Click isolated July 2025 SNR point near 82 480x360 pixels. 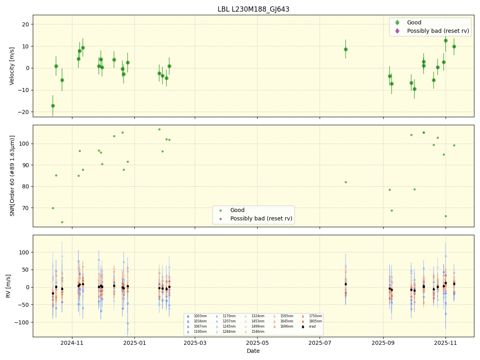pos(346,182)
